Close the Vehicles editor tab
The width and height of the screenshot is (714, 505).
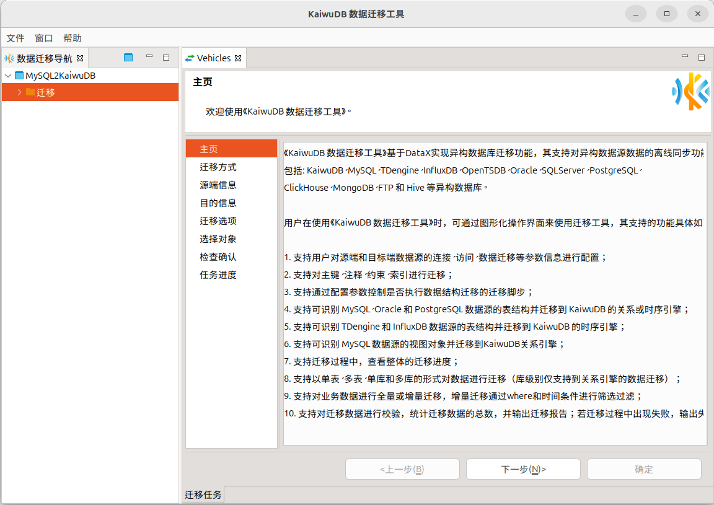pos(237,58)
